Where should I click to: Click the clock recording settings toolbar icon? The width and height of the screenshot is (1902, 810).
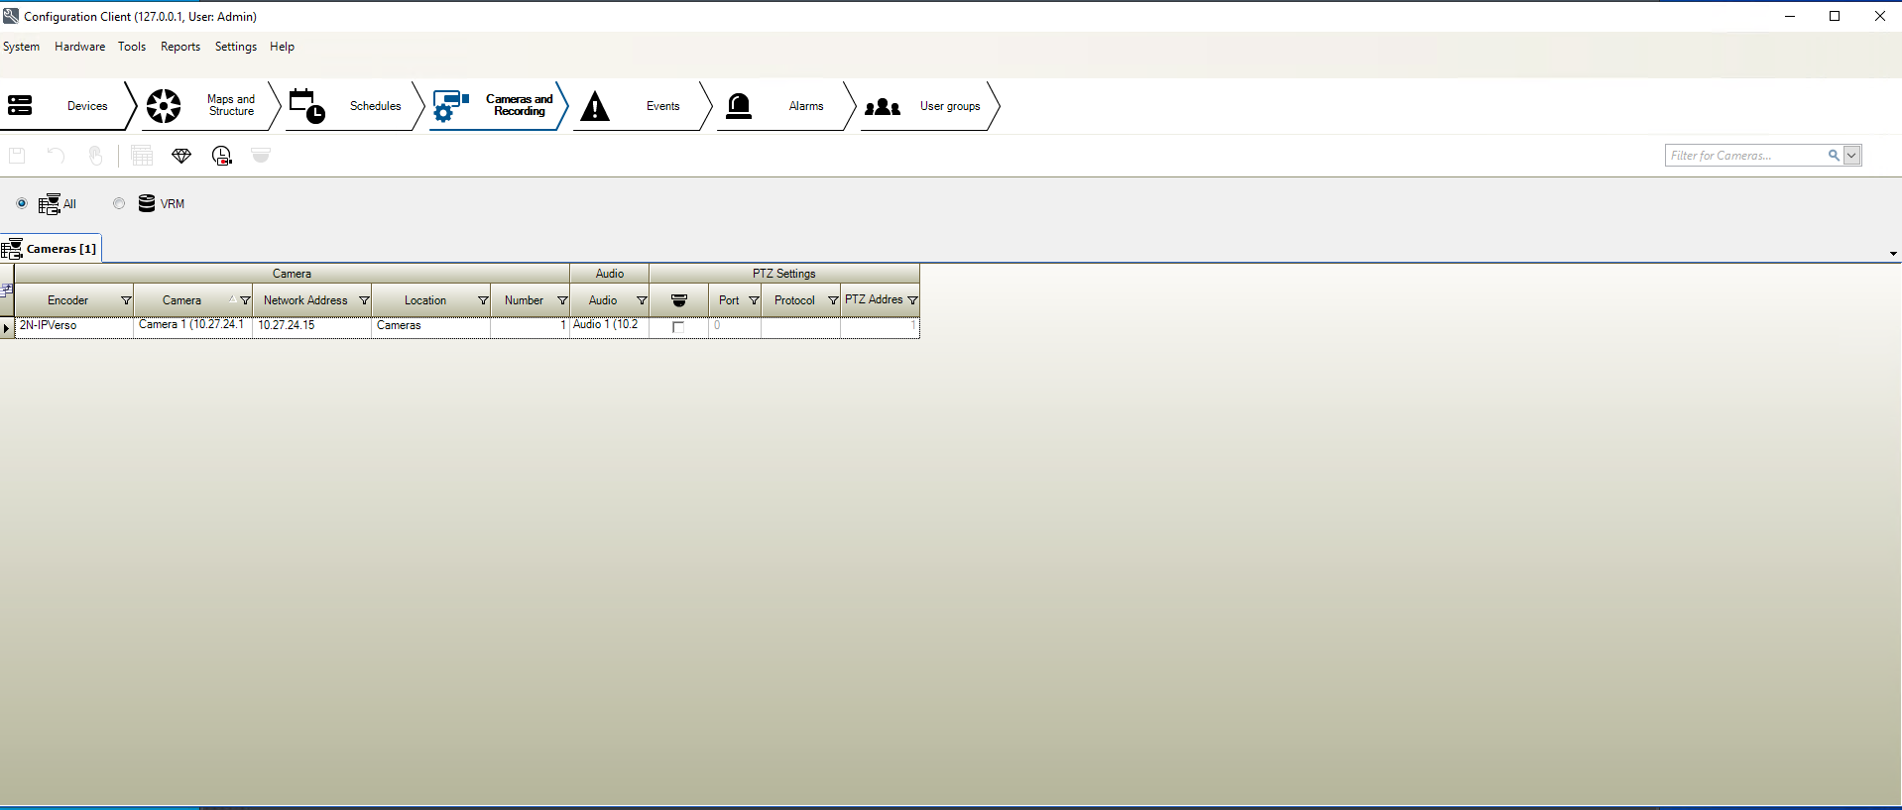222,156
